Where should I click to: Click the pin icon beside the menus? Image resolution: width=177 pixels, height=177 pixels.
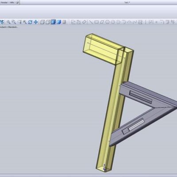tap(17, 2)
